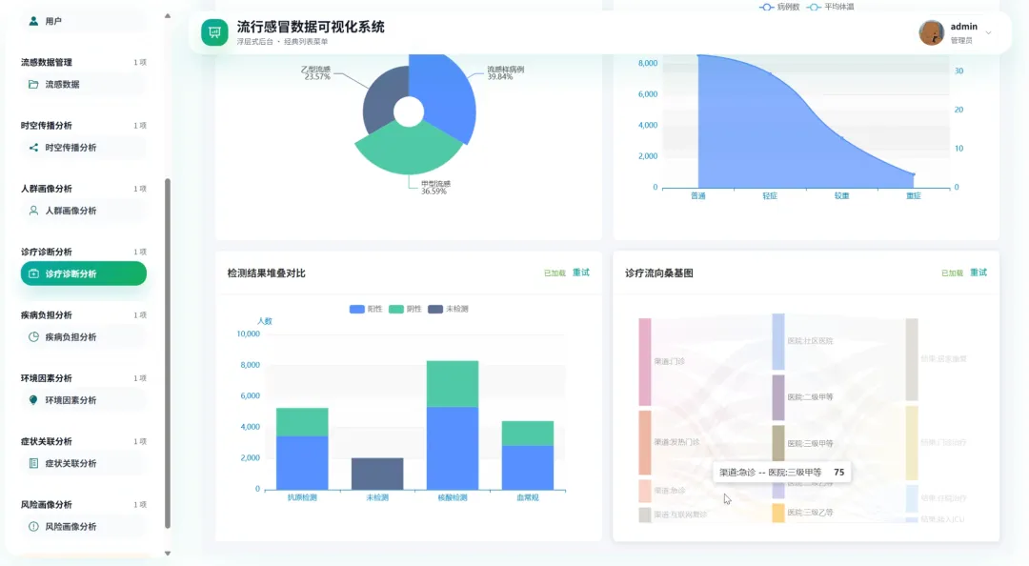The image size is (1029, 566).
Task: Toggle the 平均体温 line legend
Action: [x=831, y=7]
